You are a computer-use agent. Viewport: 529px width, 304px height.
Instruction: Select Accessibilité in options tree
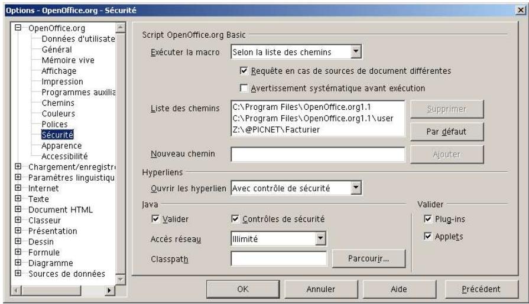point(64,156)
